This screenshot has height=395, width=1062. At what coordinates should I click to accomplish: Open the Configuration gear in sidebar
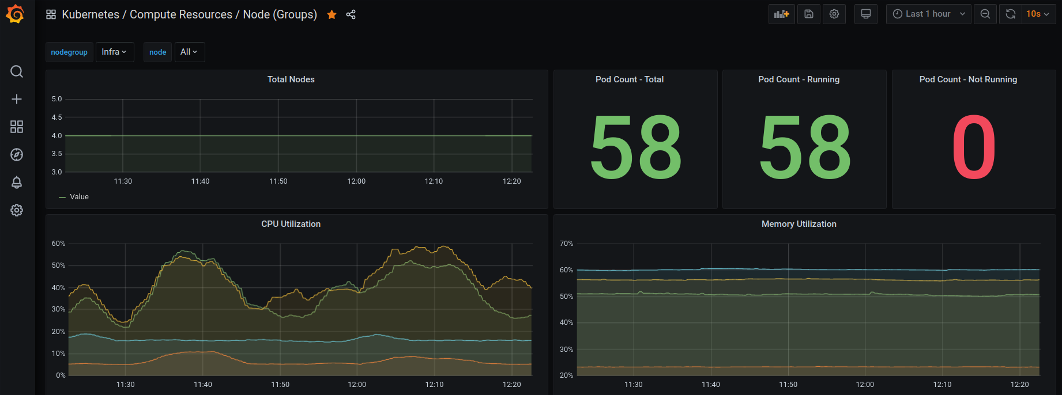coord(17,210)
